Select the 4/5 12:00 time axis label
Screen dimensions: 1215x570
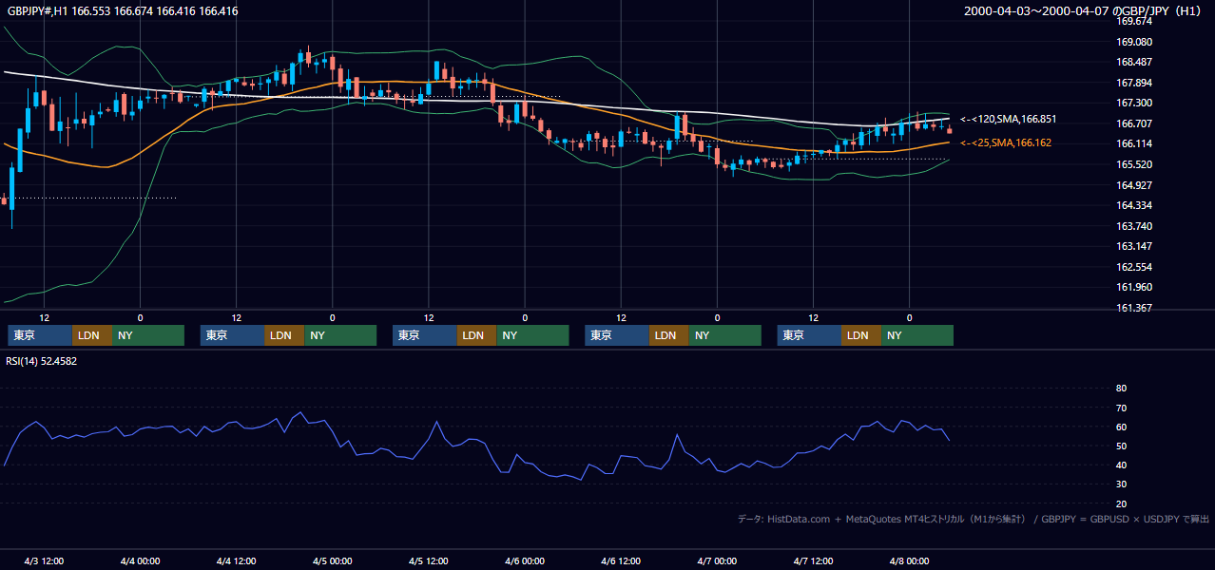click(x=429, y=561)
